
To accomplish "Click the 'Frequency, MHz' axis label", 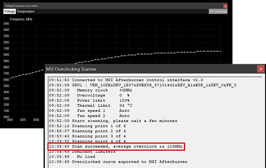I will tap(21, 19).
